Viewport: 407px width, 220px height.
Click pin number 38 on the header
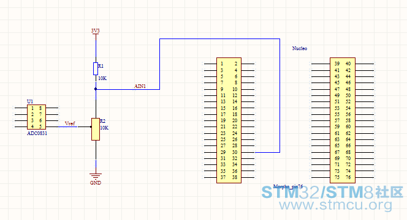click(235, 177)
